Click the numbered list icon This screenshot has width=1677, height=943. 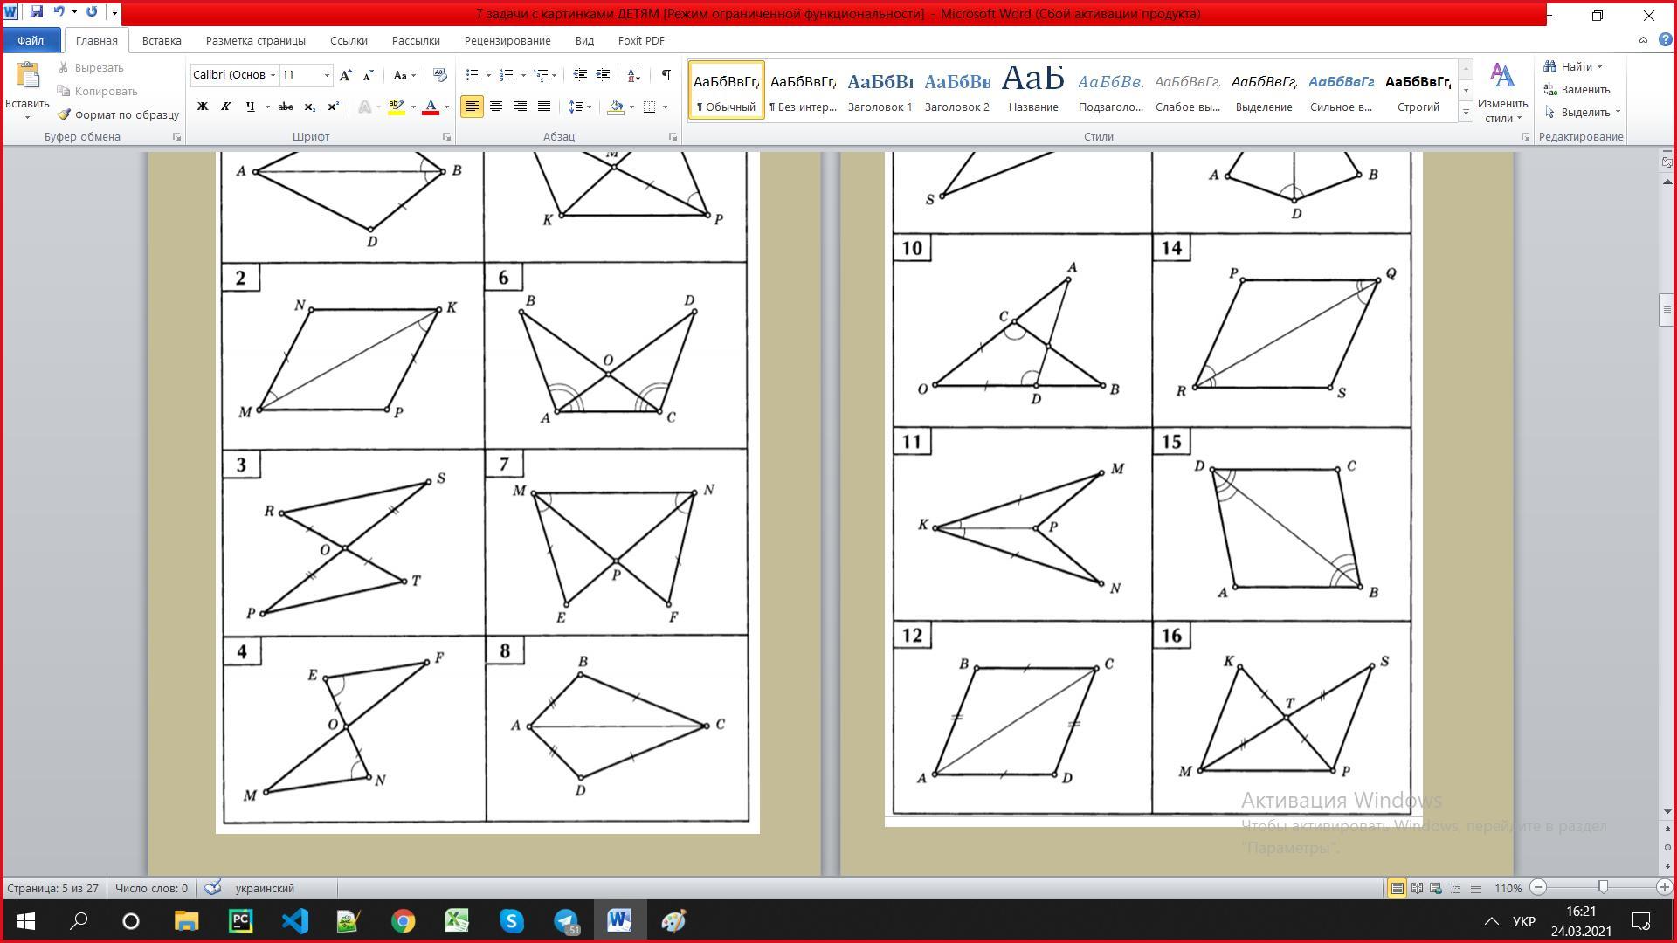pos(507,75)
